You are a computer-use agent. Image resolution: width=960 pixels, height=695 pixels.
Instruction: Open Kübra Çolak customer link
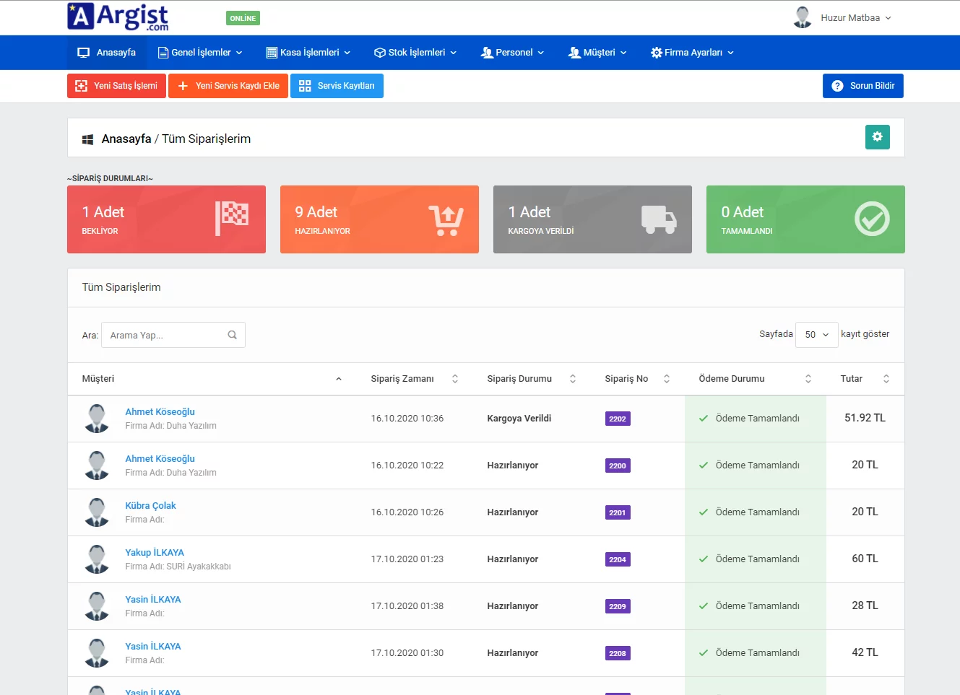pyautogui.click(x=150, y=506)
